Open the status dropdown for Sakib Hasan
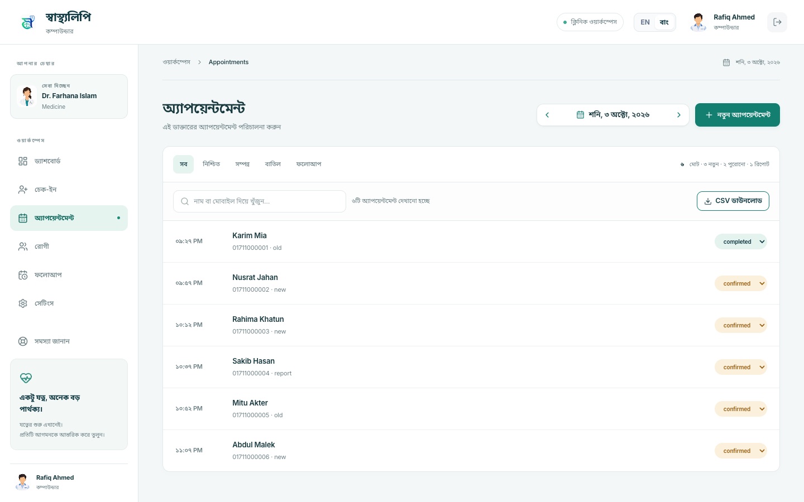The image size is (804, 502). [x=741, y=367]
